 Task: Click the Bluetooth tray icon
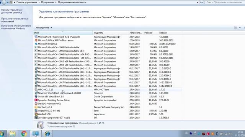217,134
